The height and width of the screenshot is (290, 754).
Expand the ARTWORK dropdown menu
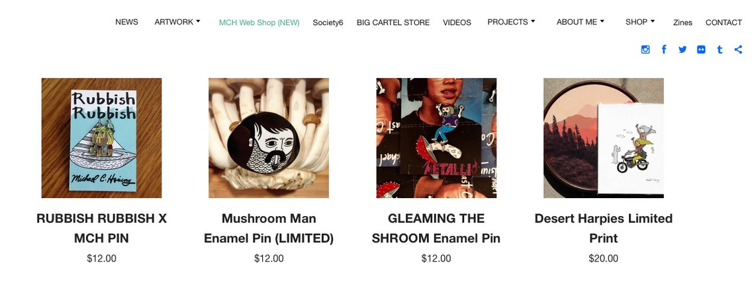click(x=177, y=22)
